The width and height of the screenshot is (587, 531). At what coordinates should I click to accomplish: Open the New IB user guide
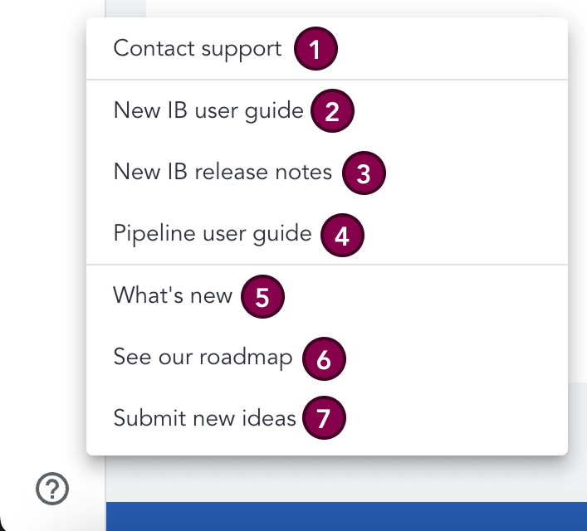coord(208,110)
